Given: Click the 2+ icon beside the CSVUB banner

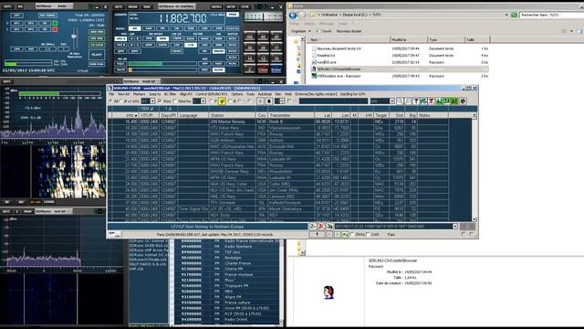Looking at the screenshot, I should click(313, 227).
